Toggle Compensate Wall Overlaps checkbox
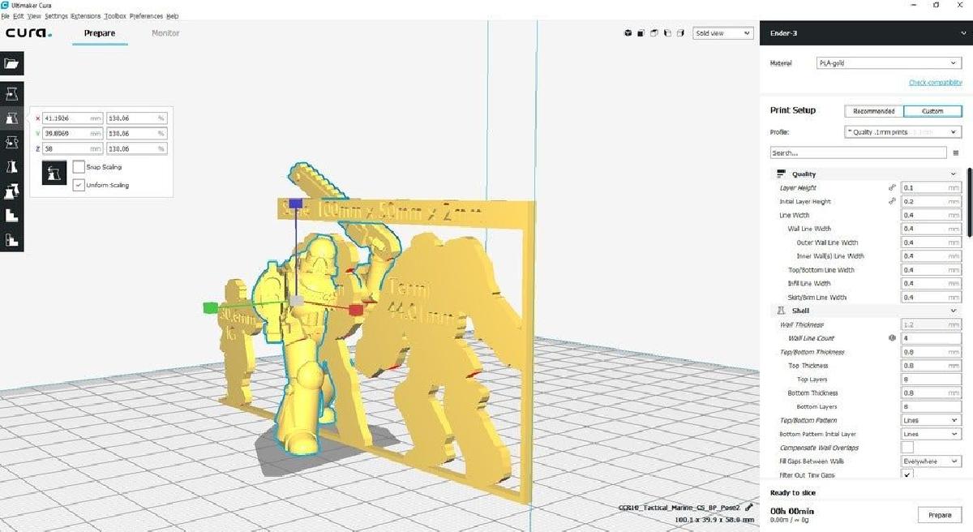973x532 pixels. (907, 448)
